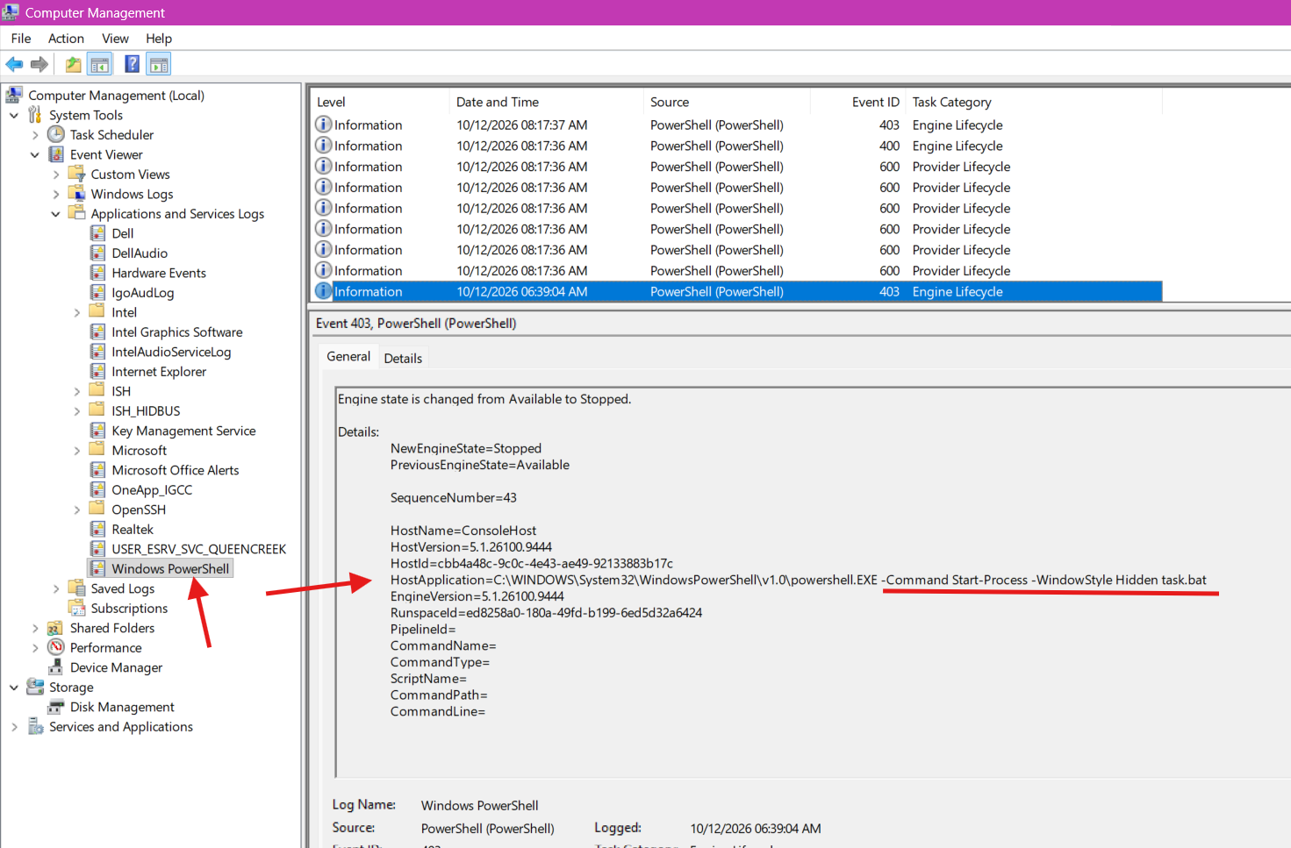Click the Forward arrow toolbar icon

coord(39,64)
